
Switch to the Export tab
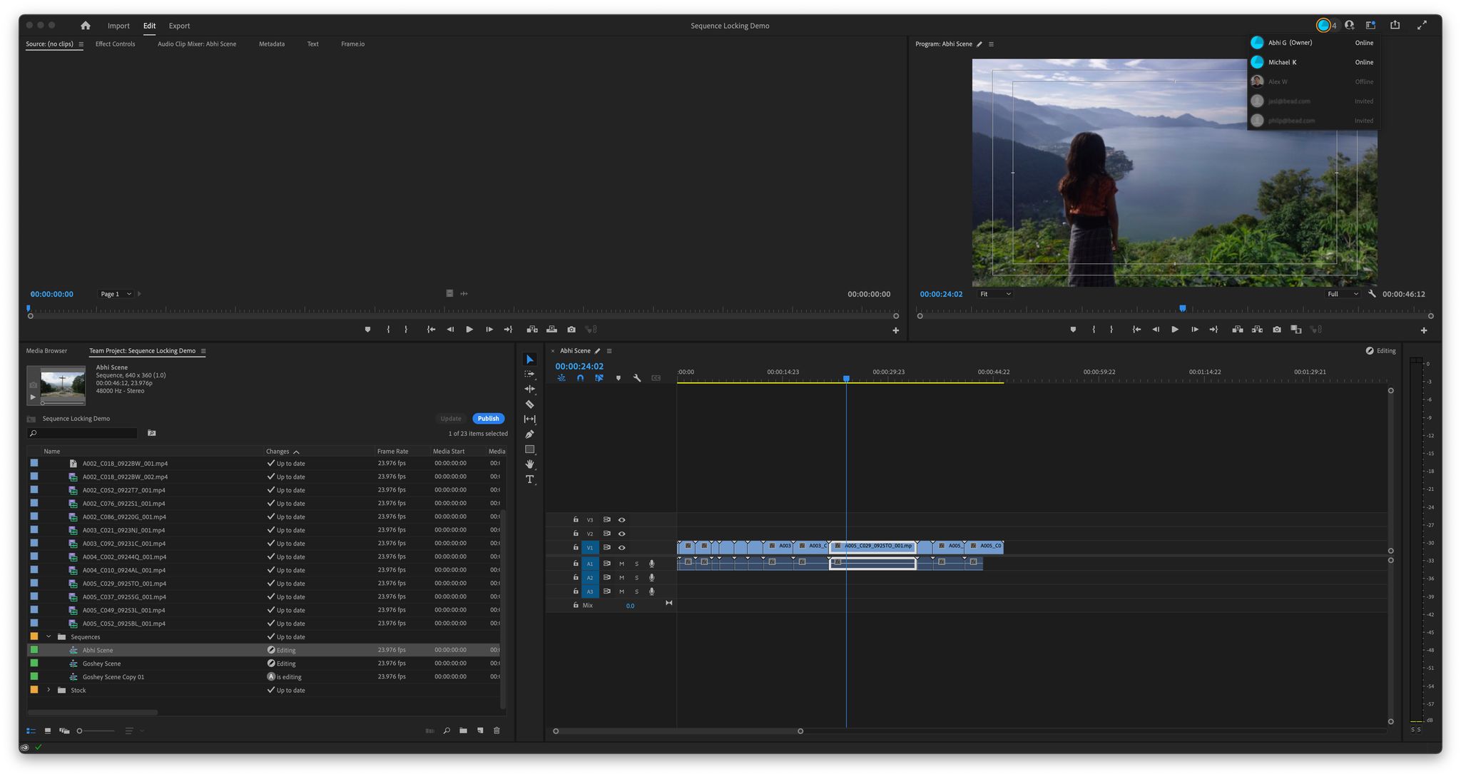click(x=179, y=25)
